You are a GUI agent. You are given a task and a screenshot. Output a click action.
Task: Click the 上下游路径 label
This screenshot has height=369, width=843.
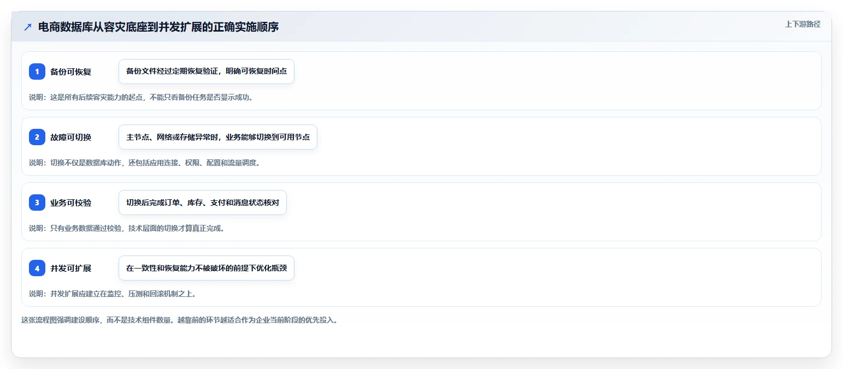pyautogui.click(x=803, y=24)
